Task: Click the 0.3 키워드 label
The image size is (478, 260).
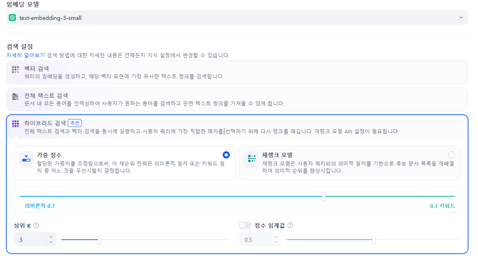Action: [443, 206]
